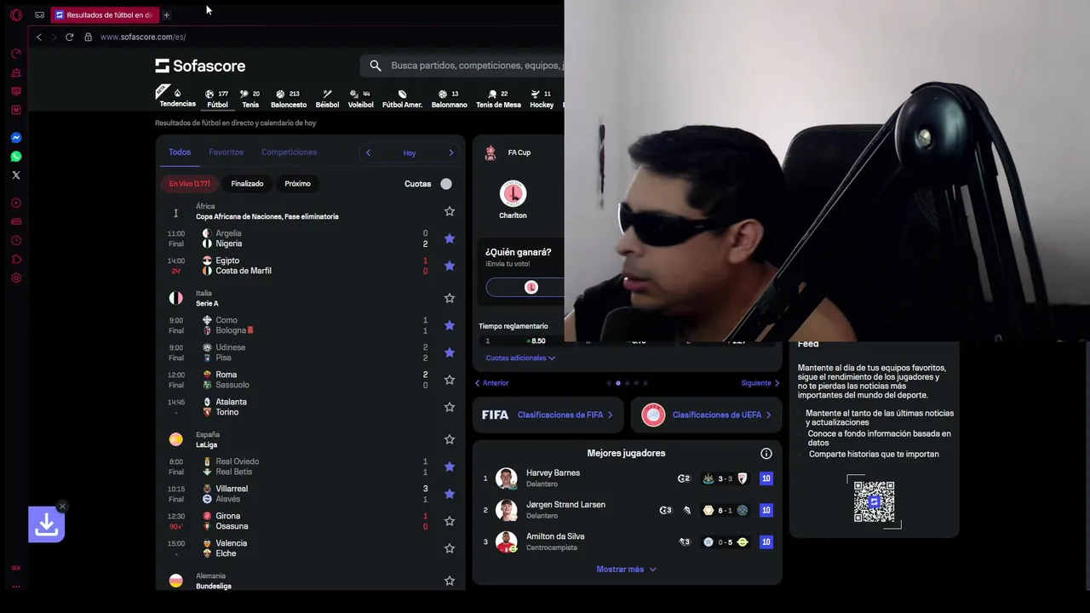
Task: Go to next day with right arrow
Action: (451, 153)
